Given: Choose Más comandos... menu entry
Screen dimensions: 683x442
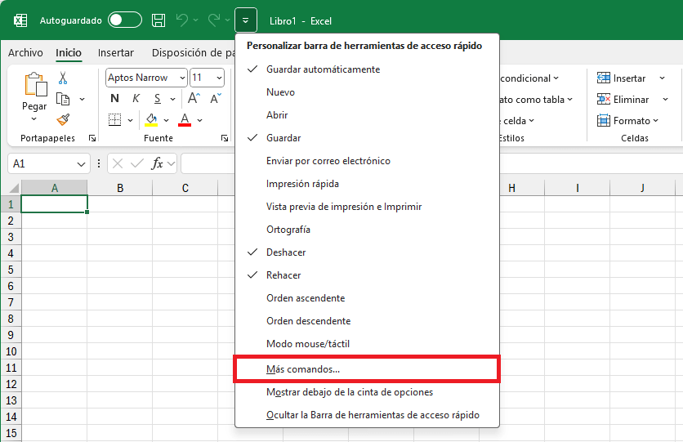Looking at the screenshot, I should (367, 369).
